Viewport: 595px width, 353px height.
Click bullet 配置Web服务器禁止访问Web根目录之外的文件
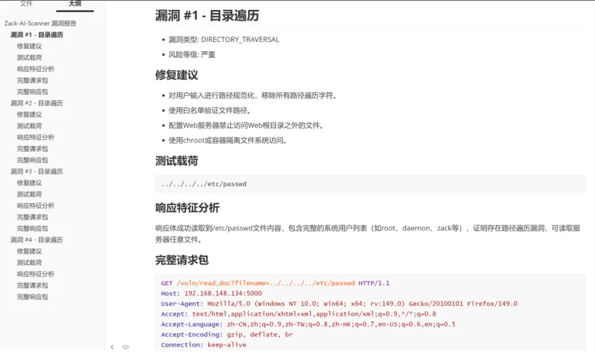pos(246,126)
